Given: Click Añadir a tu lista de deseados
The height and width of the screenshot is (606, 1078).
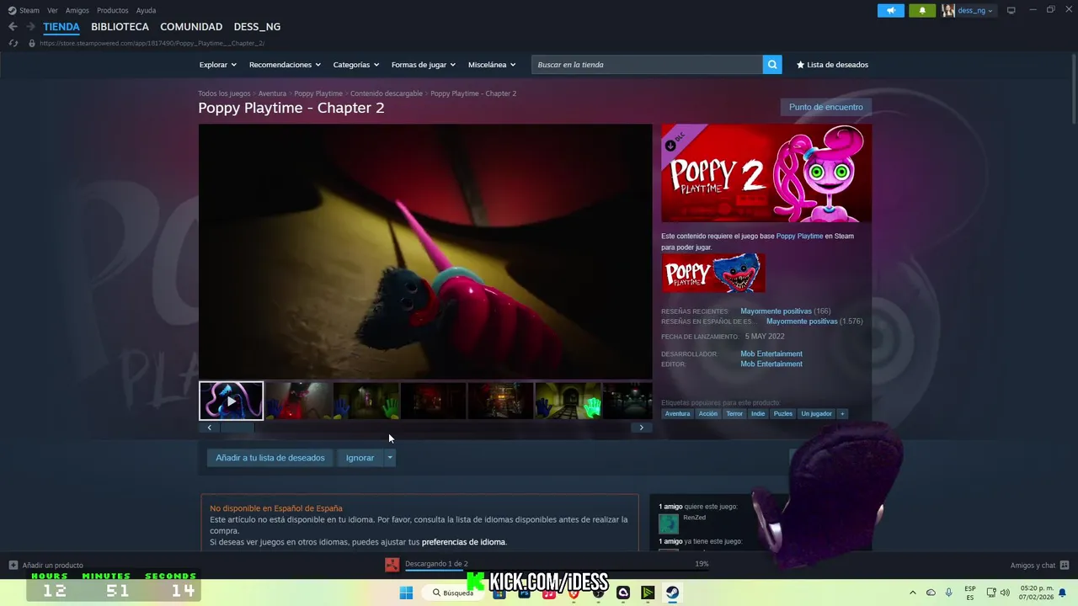Looking at the screenshot, I should [x=269, y=458].
